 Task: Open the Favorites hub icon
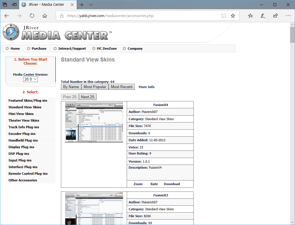pyautogui.click(x=251, y=16)
